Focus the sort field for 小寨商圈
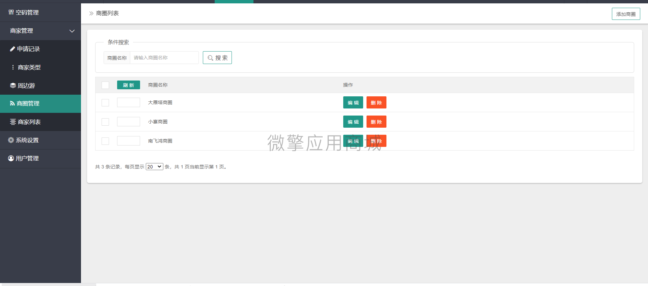 pyautogui.click(x=129, y=122)
